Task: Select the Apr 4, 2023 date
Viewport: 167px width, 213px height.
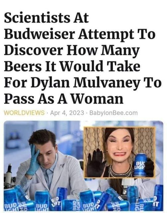Action: 67,113
